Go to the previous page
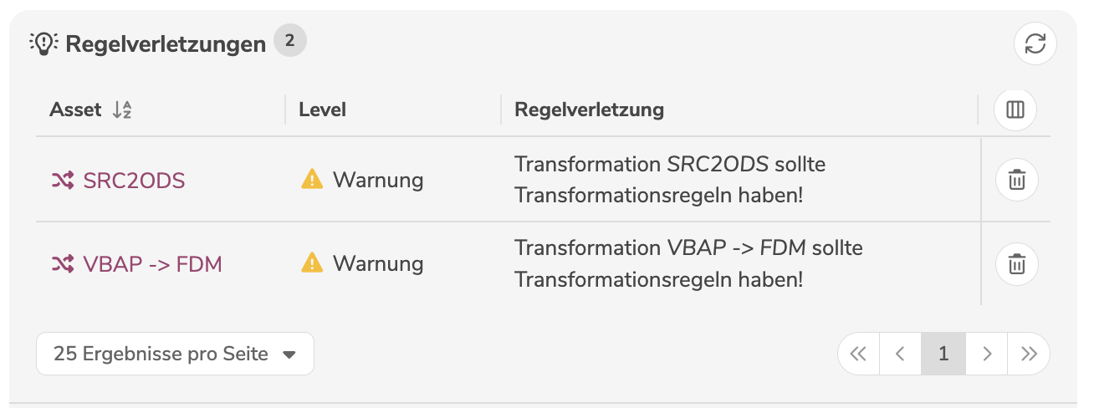 pyautogui.click(x=901, y=354)
